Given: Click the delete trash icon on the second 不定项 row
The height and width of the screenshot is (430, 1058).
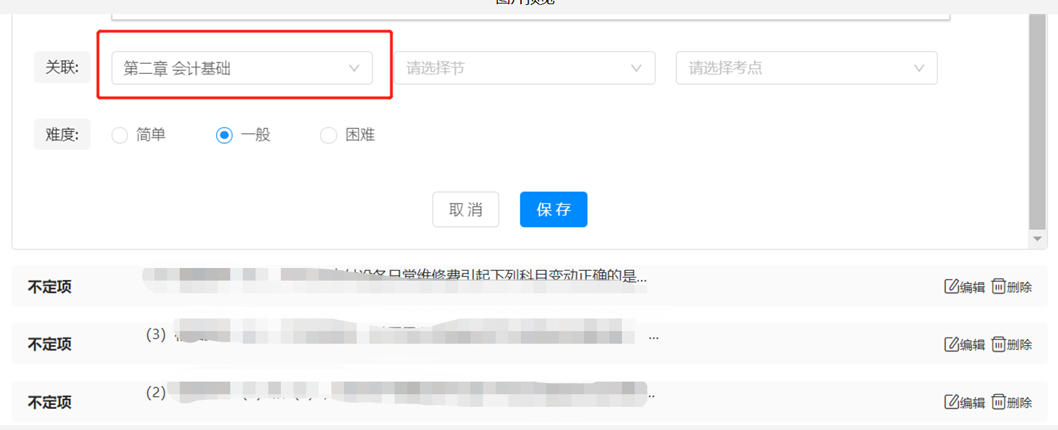Looking at the screenshot, I should (x=998, y=344).
